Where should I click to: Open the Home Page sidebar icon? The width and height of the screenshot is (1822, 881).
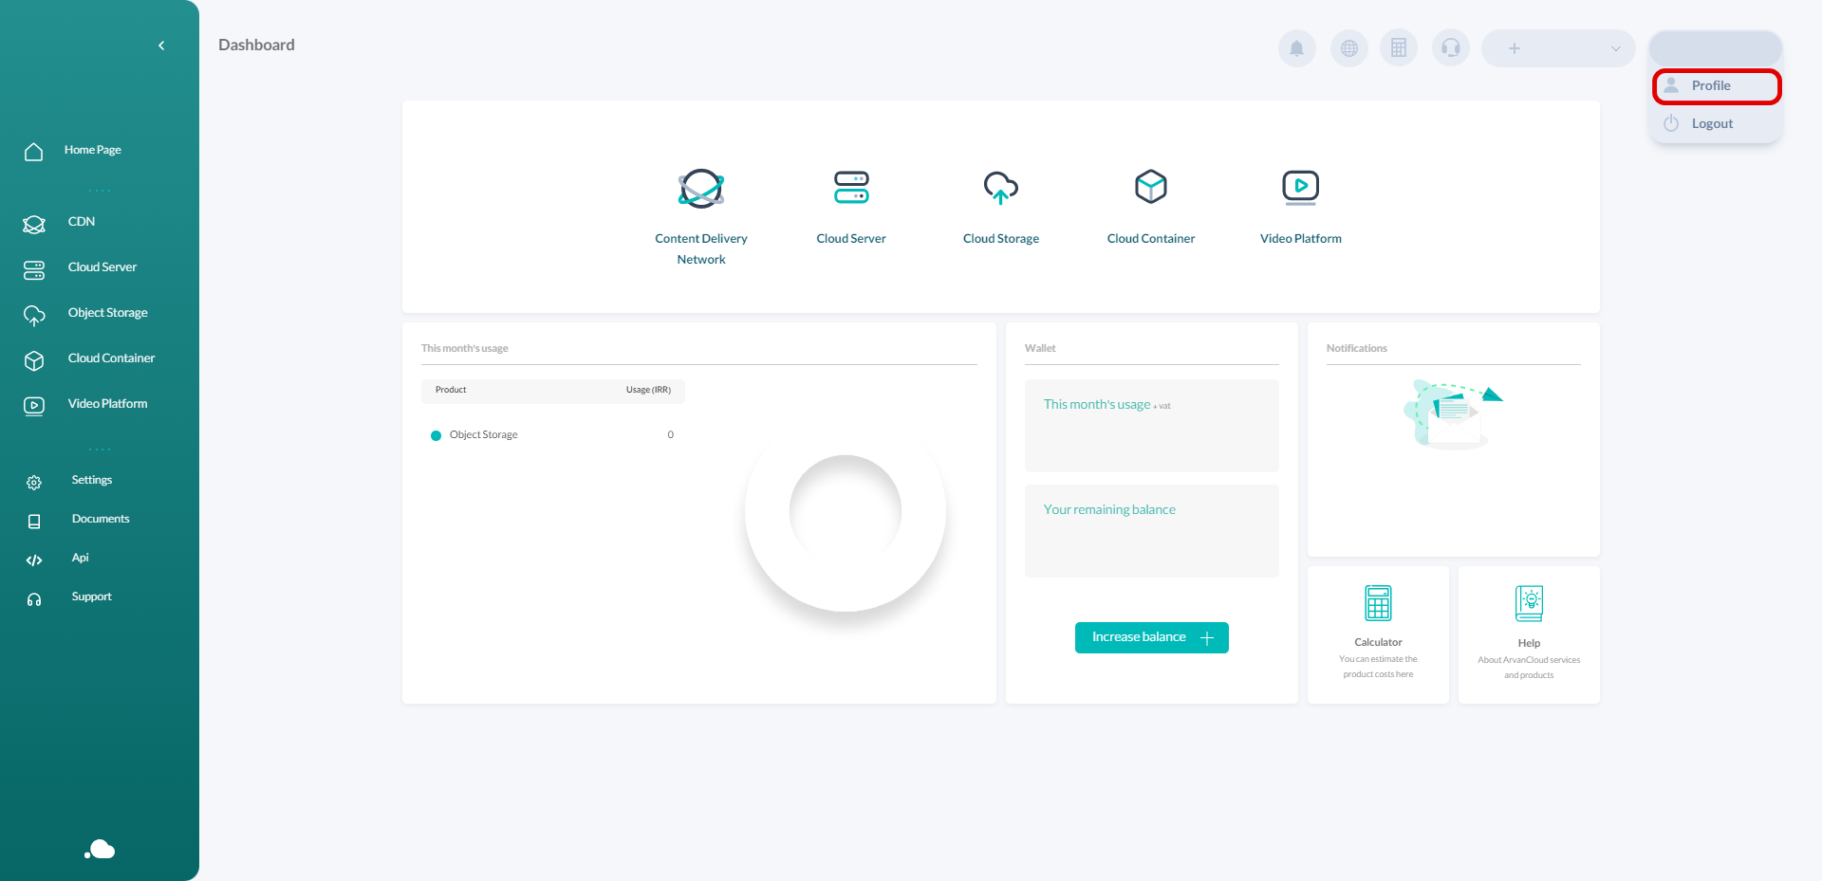pos(34,152)
